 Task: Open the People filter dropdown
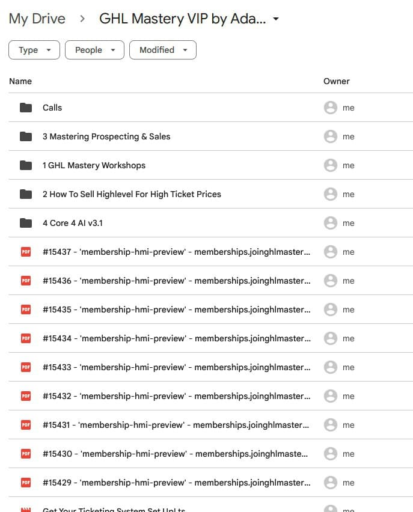[94, 50]
